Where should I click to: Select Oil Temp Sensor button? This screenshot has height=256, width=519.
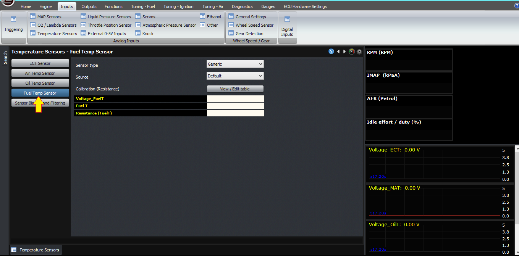40,83
